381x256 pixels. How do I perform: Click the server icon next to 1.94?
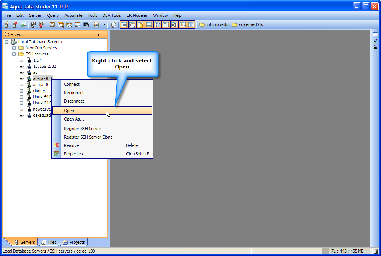29,60
